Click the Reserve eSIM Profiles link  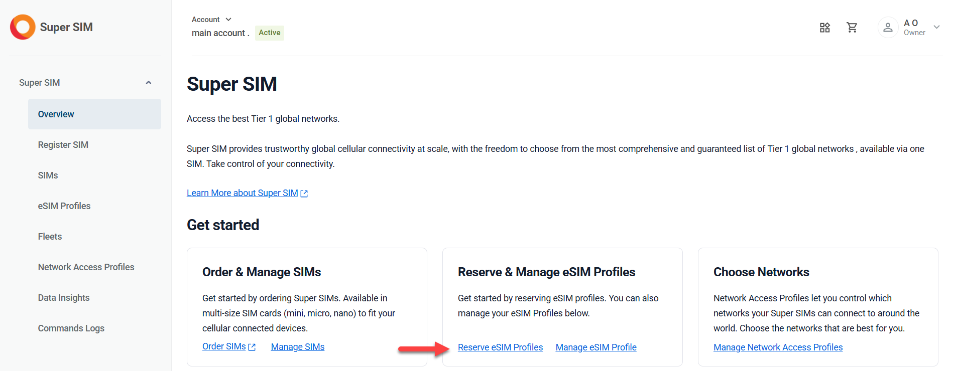pyautogui.click(x=500, y=347)
